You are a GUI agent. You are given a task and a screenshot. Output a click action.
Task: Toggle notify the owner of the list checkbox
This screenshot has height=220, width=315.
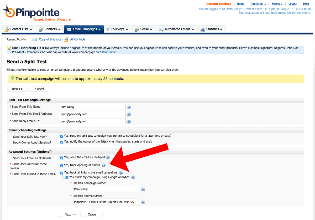(62, 142)
